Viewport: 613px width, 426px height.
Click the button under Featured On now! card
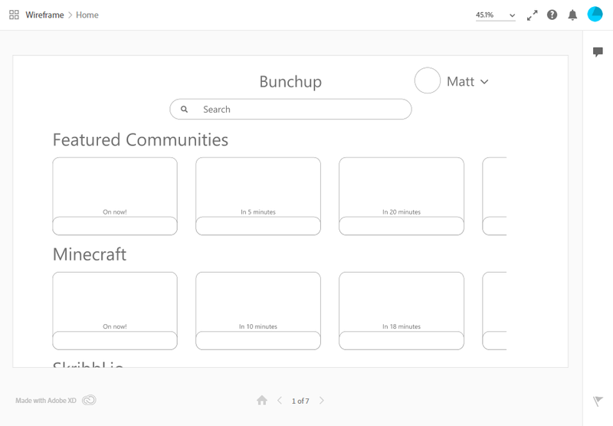[115, 226]
